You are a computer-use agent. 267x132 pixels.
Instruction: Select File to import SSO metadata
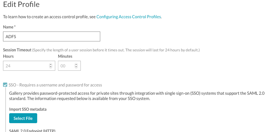pos(23,118)
